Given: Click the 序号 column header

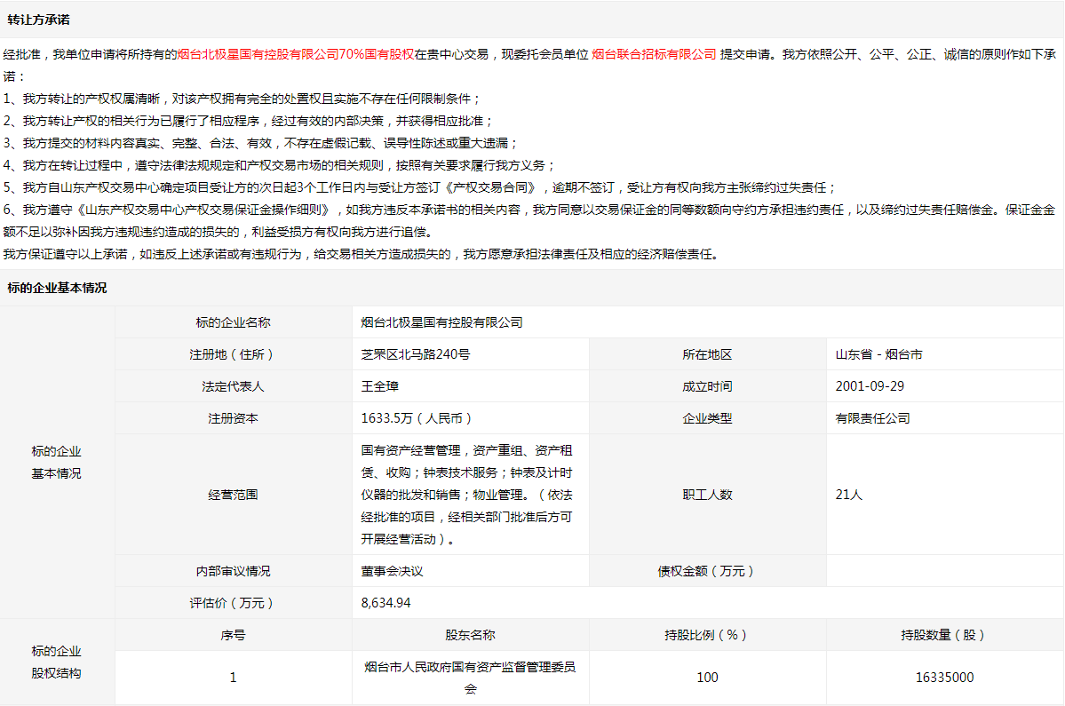Looking at the screenshot, I should tap(233, 635).
